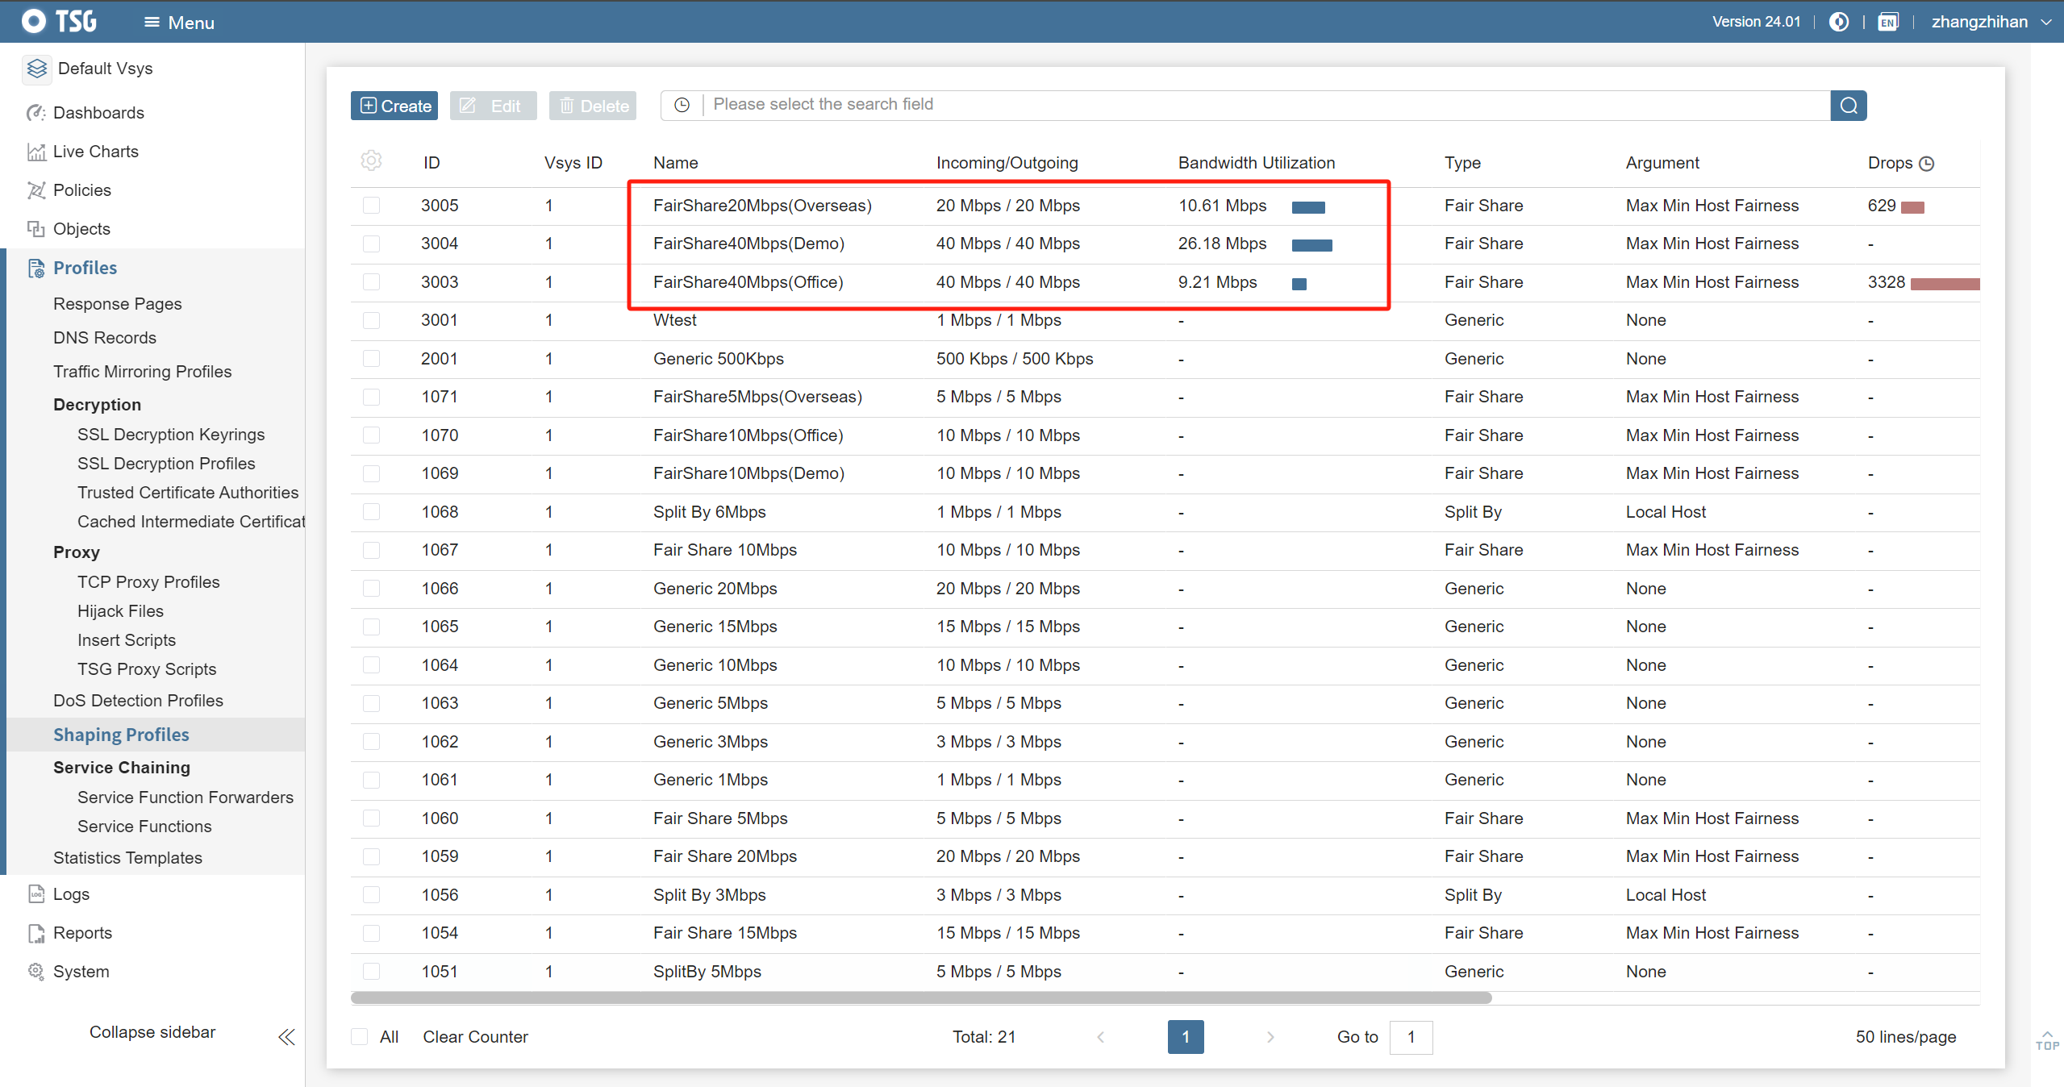This screenshot has height=1087, width=2064.
Task: Open the 50 lines/page selector
Action: [x=1905, y=1037]
